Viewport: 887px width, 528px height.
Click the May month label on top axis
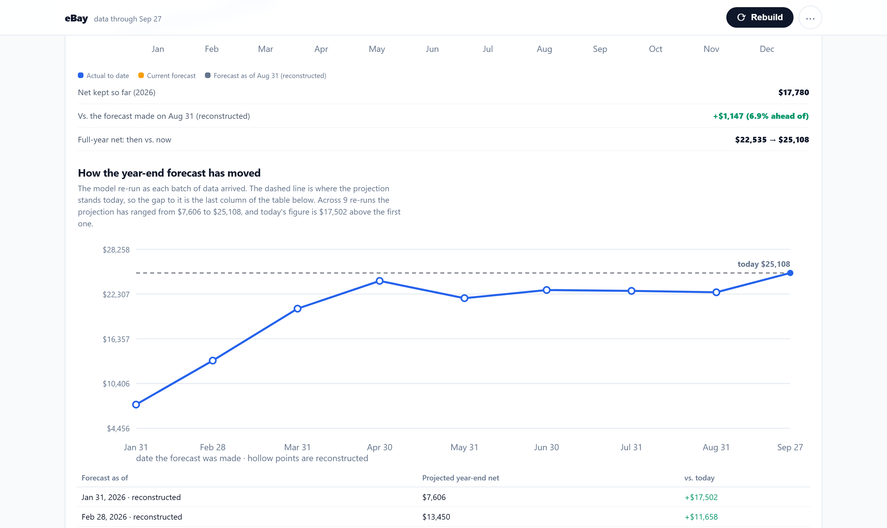click(377, 49)
